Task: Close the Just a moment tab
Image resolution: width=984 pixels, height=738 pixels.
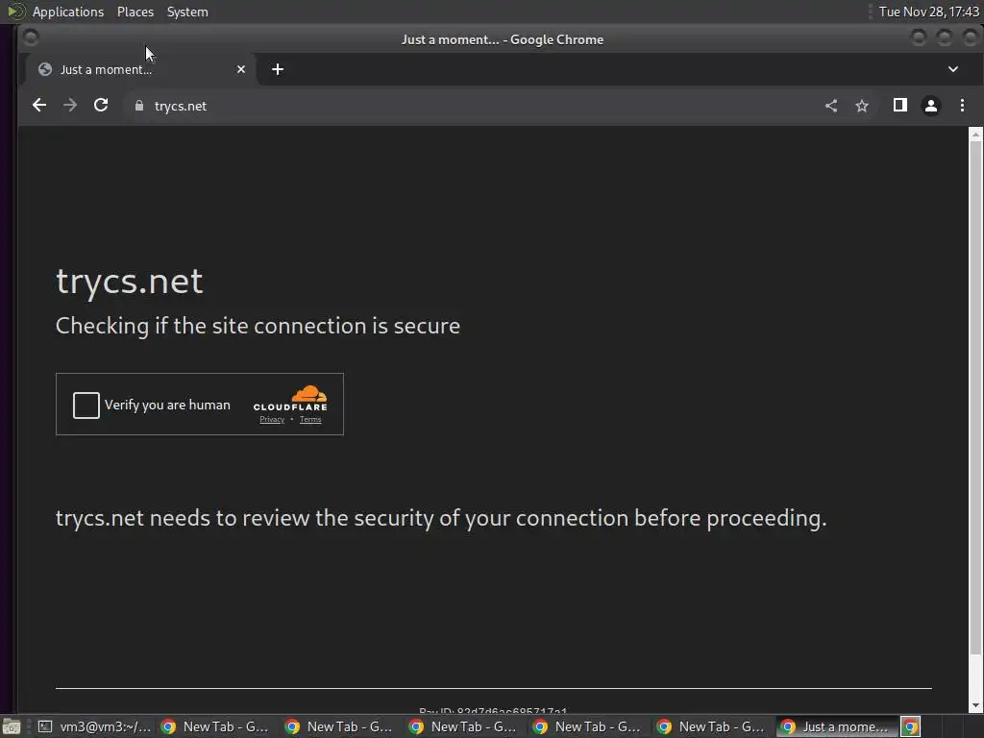Action: (x=241, y=69)
